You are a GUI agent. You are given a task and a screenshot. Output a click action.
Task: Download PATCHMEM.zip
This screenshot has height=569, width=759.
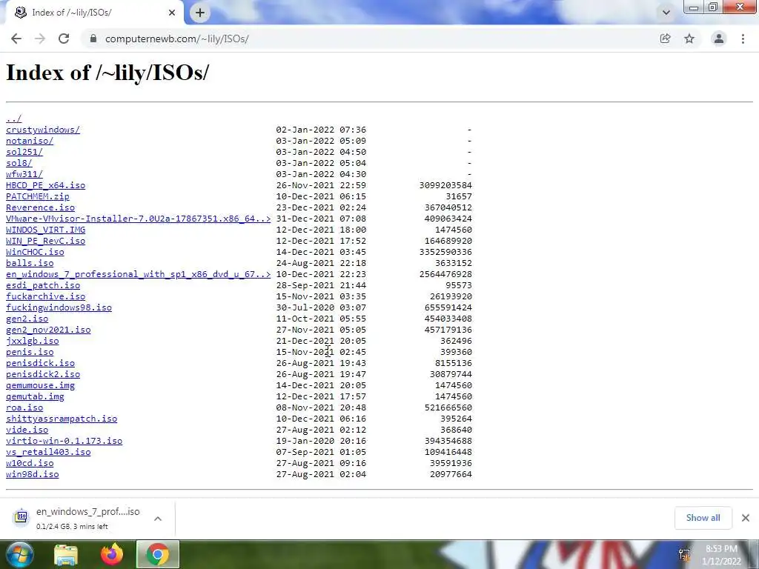(x=38, y=196)
